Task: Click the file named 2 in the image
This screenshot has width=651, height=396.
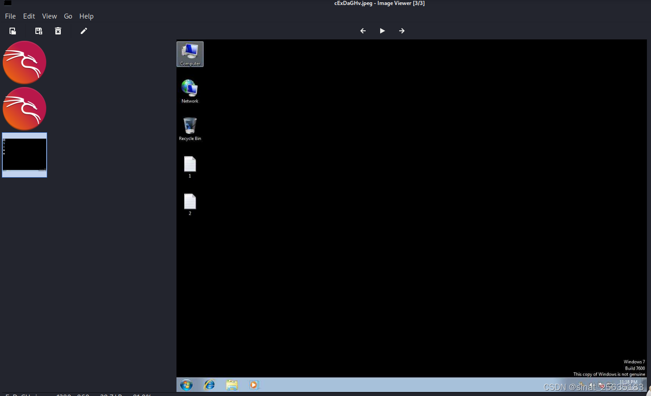Action: [190, 204]
